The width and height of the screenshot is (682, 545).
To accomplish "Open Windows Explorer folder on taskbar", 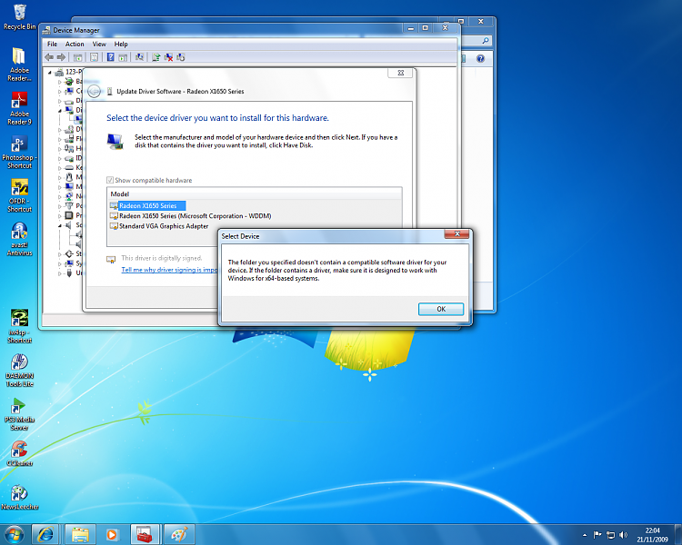I will (x=80, y=534).
